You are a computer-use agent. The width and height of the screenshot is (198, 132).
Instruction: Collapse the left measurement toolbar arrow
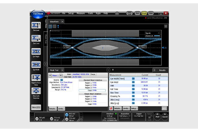tap(46, 64)
